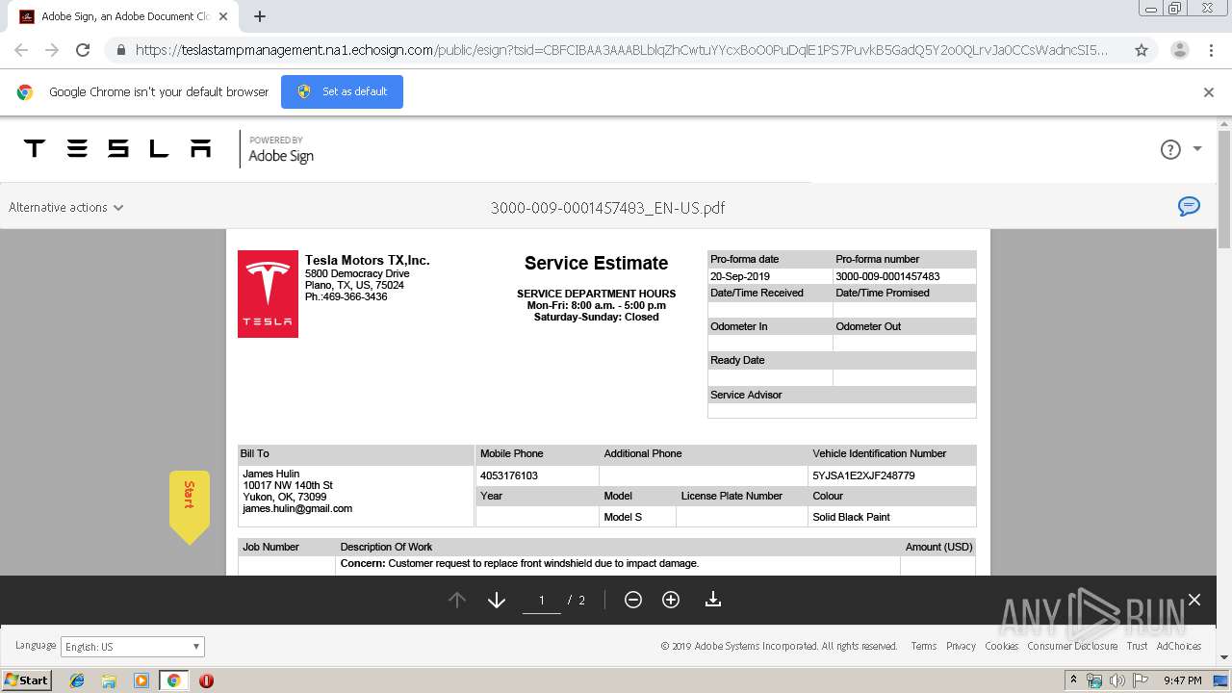Open the Chrome three-dot menu
The height and width of the screenshot is (693, 1232).
point(1210,50)
